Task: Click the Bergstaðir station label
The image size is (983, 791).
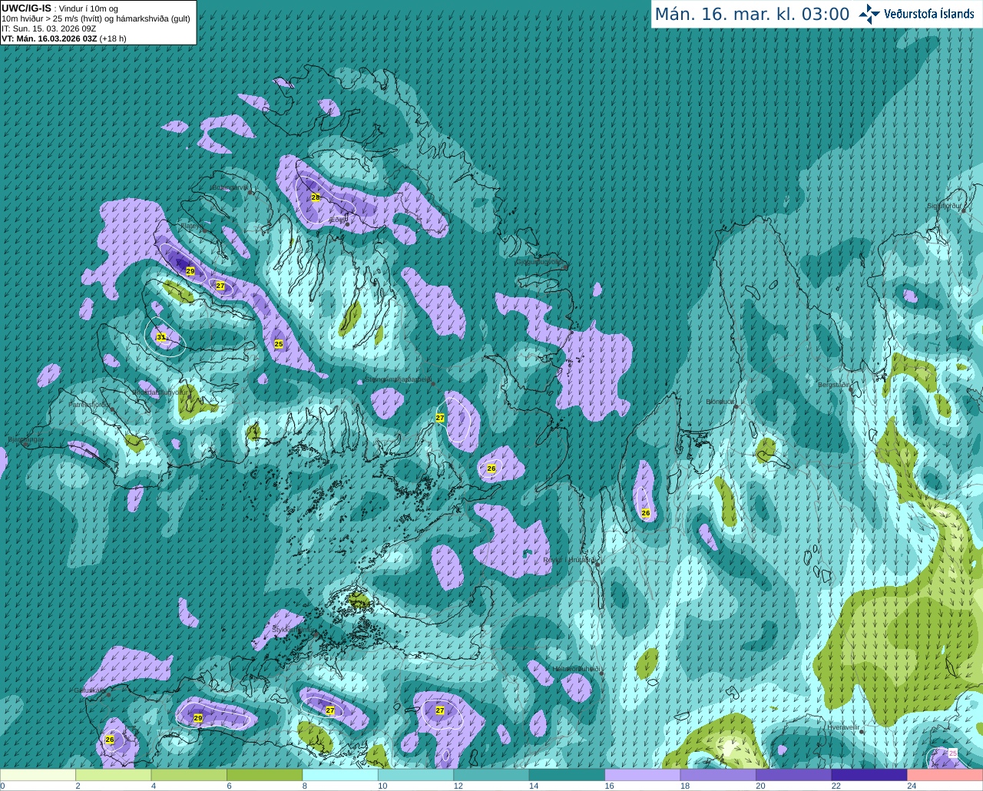Action: pos(834,385)
